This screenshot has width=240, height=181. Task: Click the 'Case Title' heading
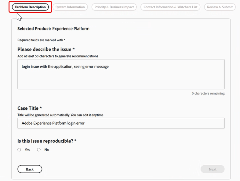[x=29, y=108]
